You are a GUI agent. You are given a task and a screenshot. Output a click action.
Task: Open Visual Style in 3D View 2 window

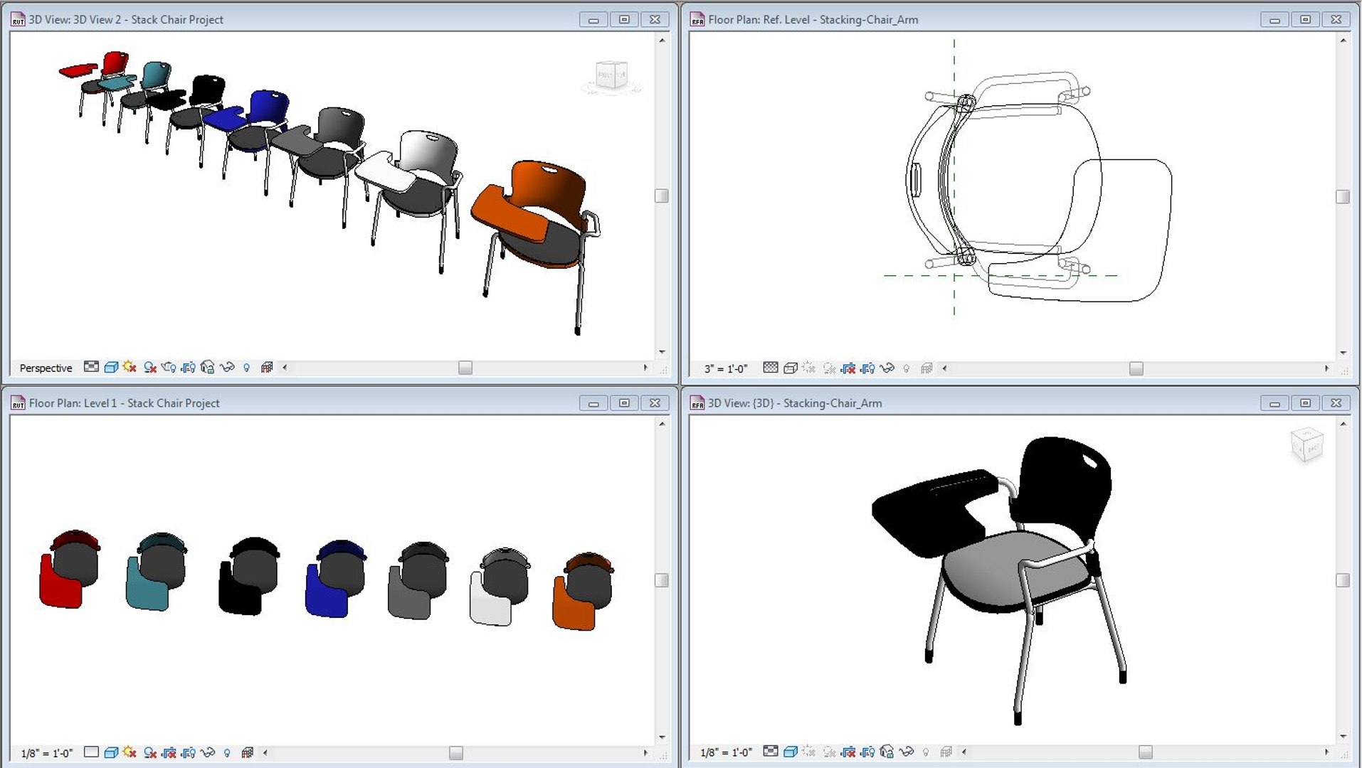[x=111, y=367]
